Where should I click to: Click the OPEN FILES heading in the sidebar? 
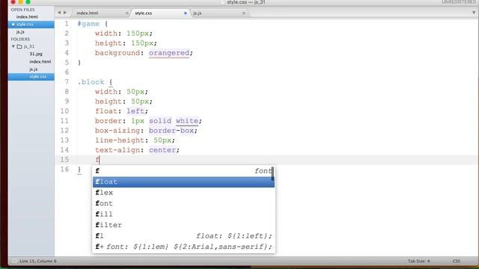pos(22,10)
